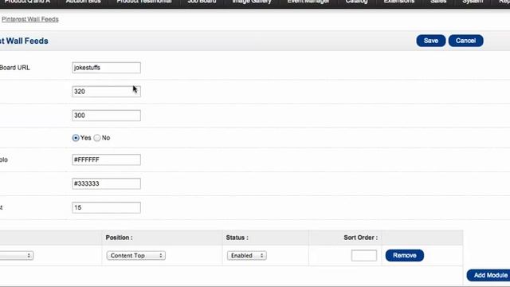510x287 pixels.
Task: Open the Image Gallery menu
Action: point(252,2)
